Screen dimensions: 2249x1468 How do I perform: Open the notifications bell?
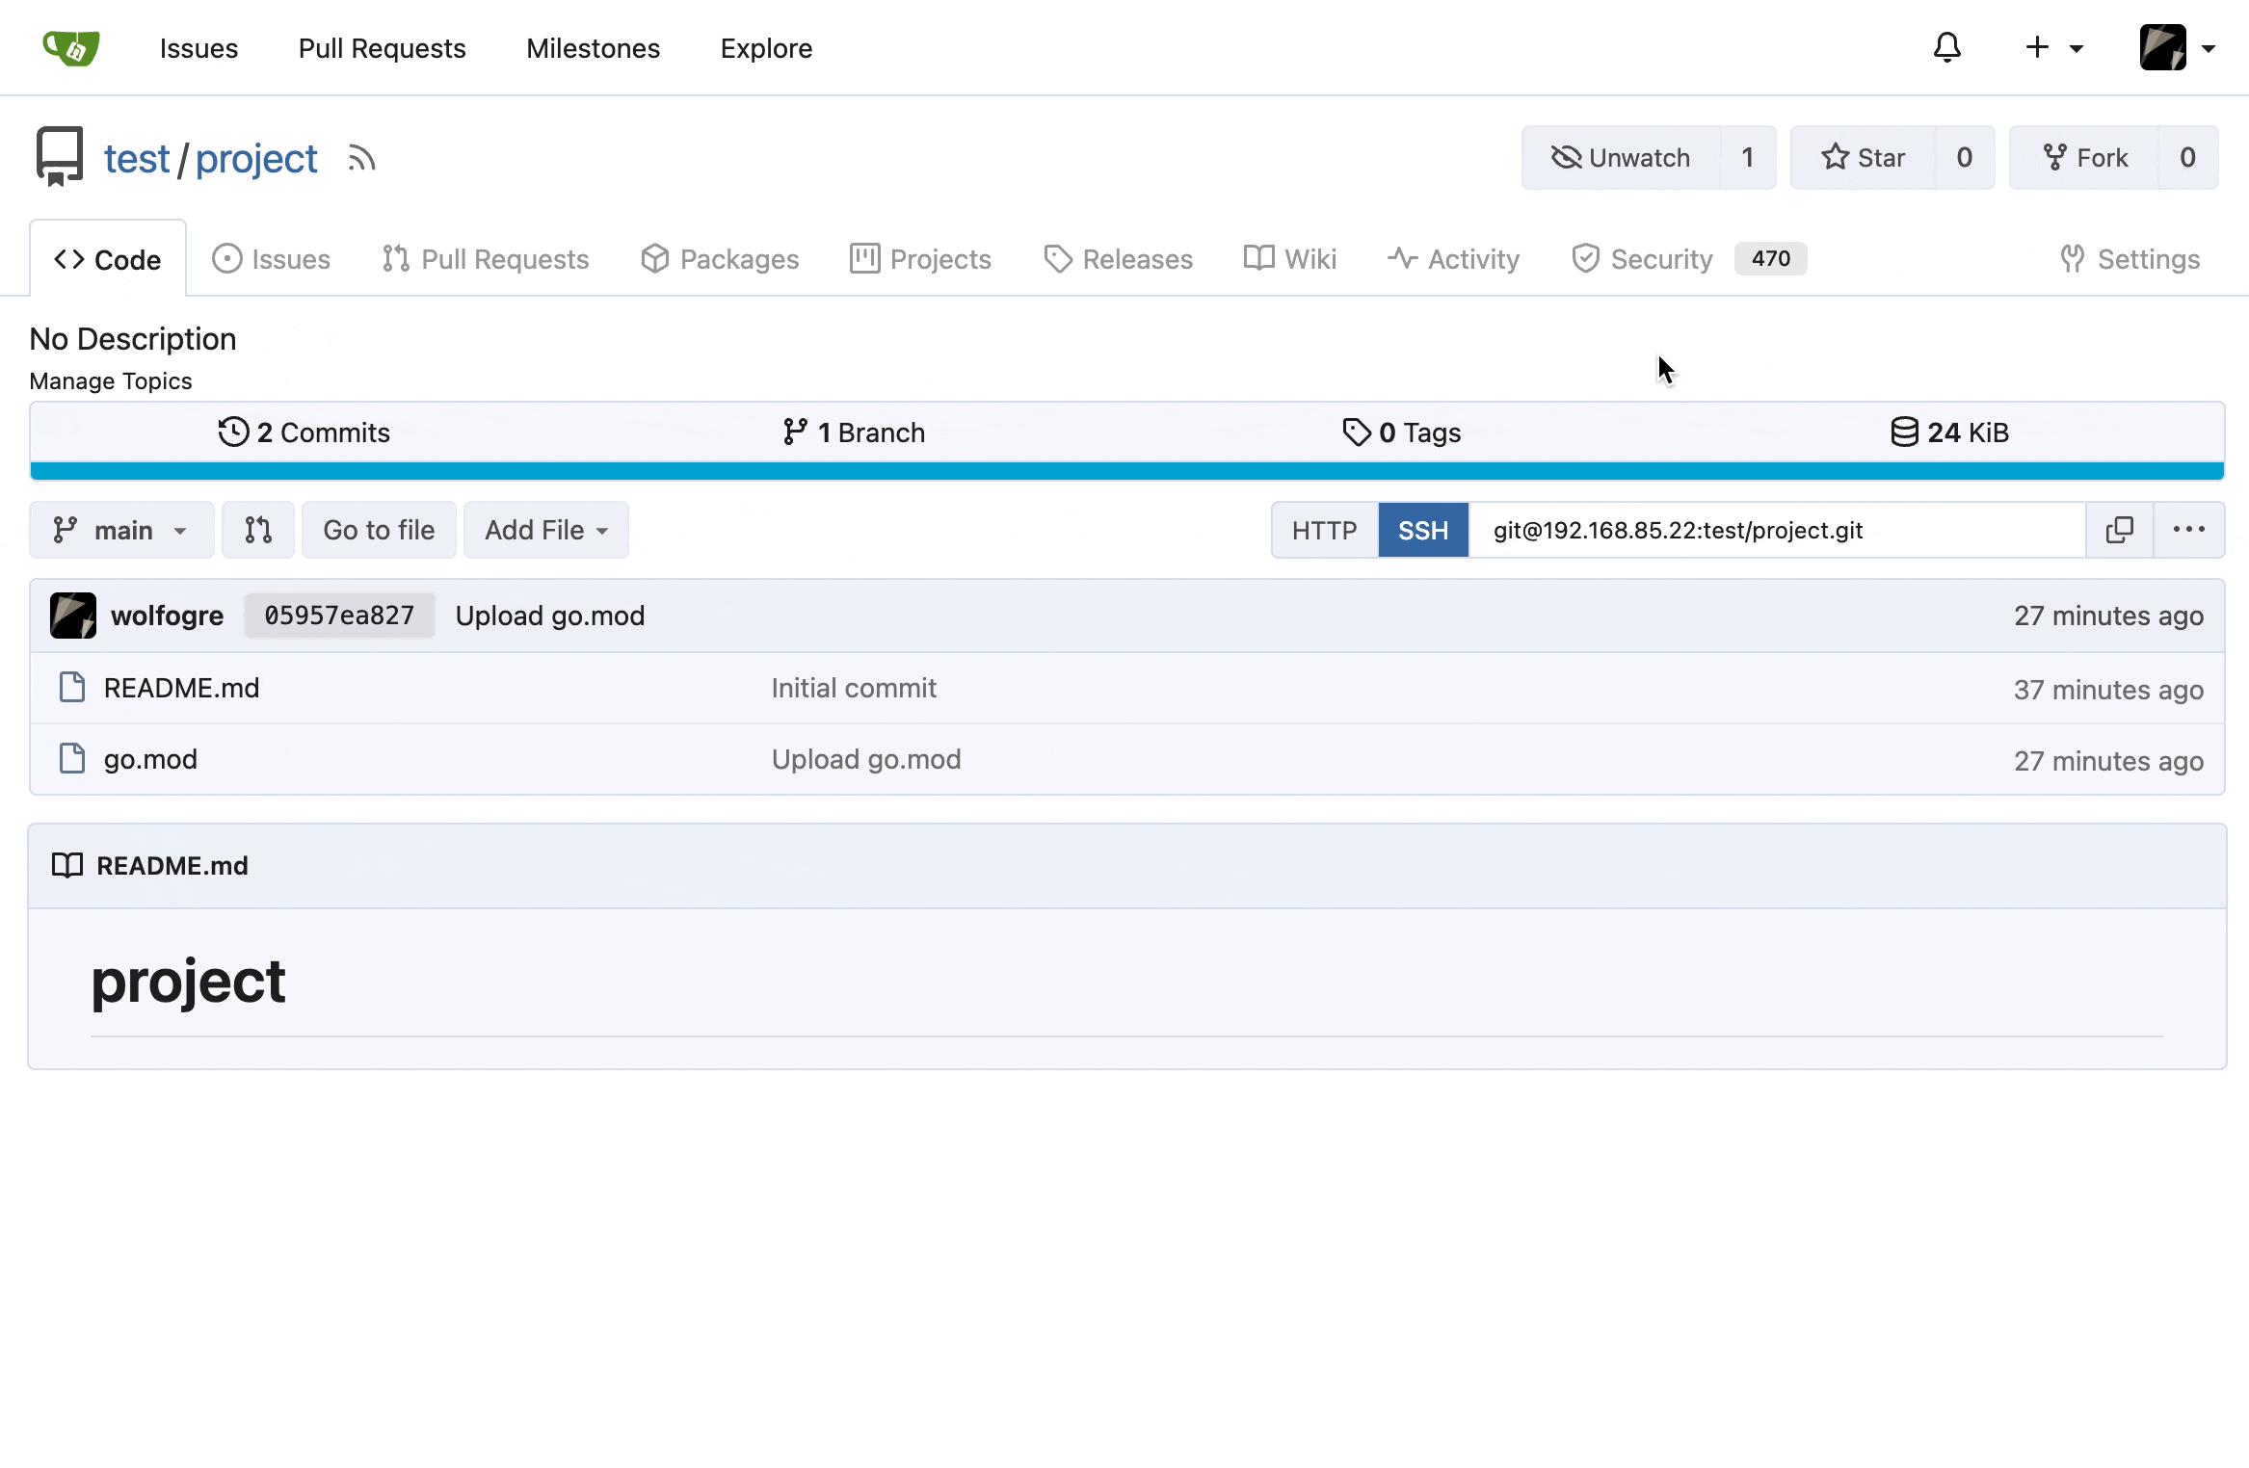(x=1947, y=47)
